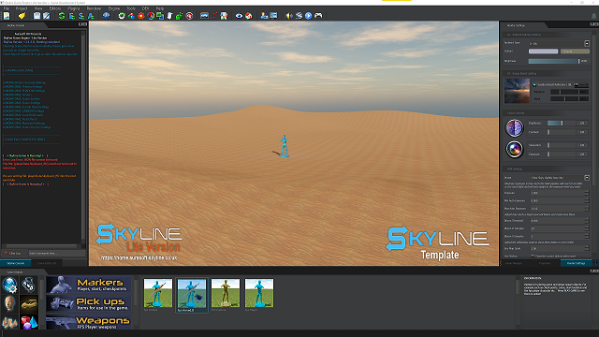
Task: Open the Markers category banner
Action: [x=89, y=285]
